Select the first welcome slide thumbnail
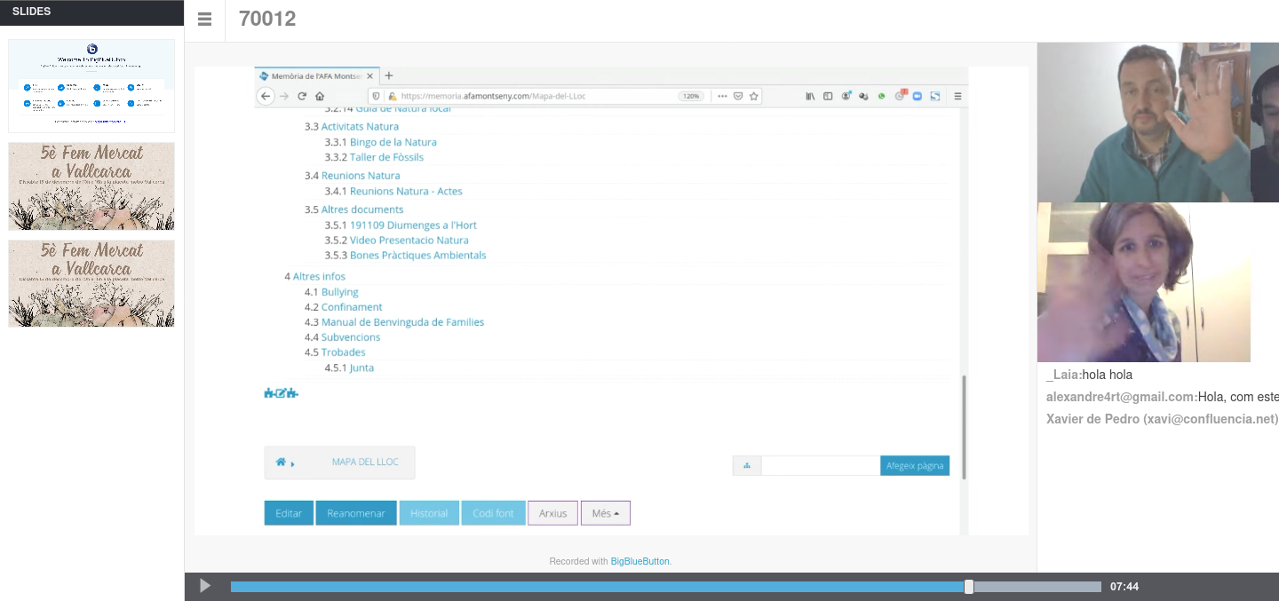The height and width of the screenshot is (601, 1279). tap(91, 85)
